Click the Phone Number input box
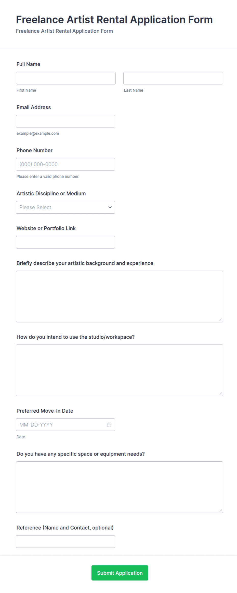Screen dimensions: 237x593 65,164
